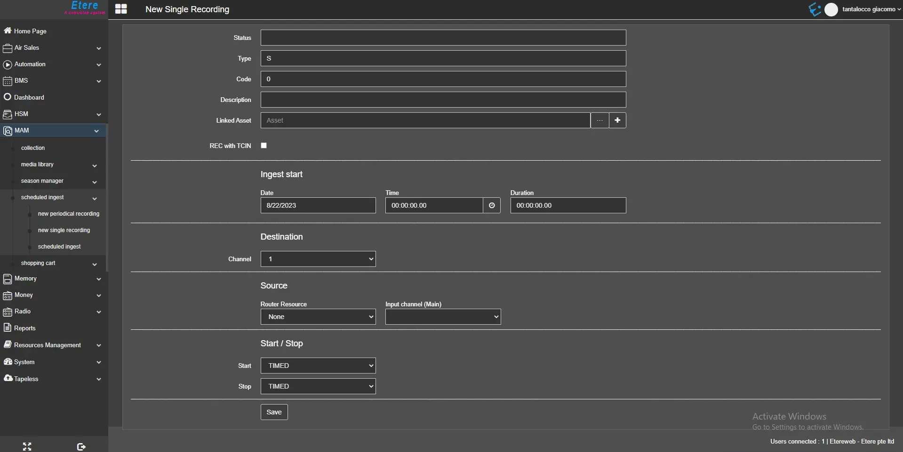Open the Router Resource dropdown
The height and width of the screenshot is (452, 903).
click(x=318, y=317)
